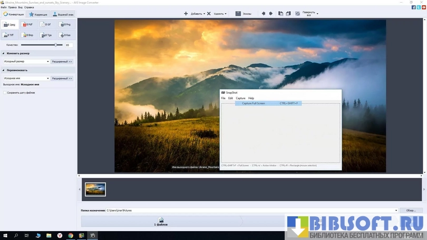Choose the Pdf output format
Image resolution: width=427 pixels, height=240 pixels.
(x=29, y=25)
